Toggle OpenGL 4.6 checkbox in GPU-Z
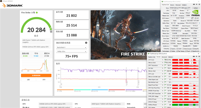 coord(192,51)
